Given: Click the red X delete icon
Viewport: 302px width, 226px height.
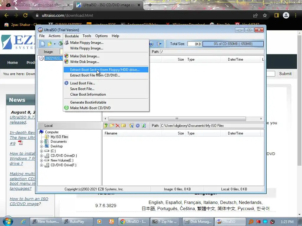Looking at the screenshot, I should coord(118,125).
